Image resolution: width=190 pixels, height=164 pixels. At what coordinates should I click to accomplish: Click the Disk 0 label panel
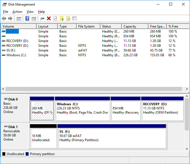coord(15,107)
